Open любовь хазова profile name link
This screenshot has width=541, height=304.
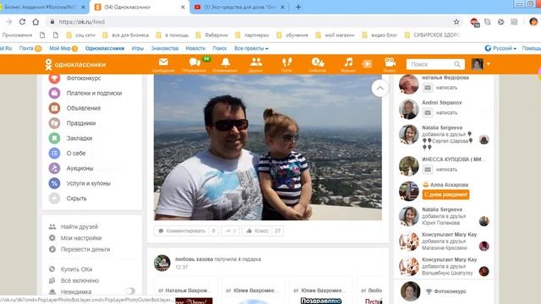194,259
